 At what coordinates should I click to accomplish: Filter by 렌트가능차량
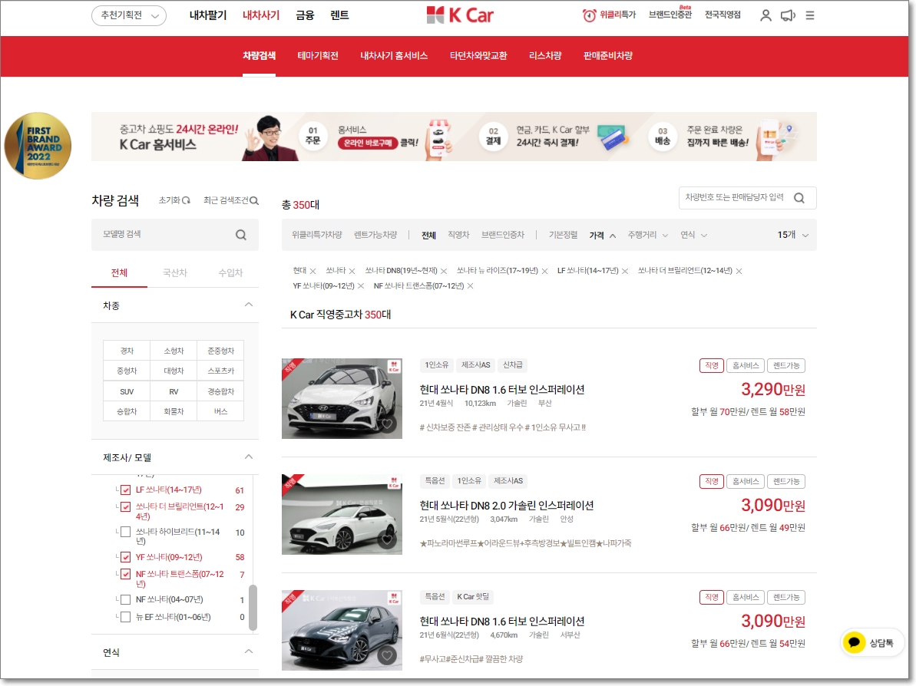375,235
